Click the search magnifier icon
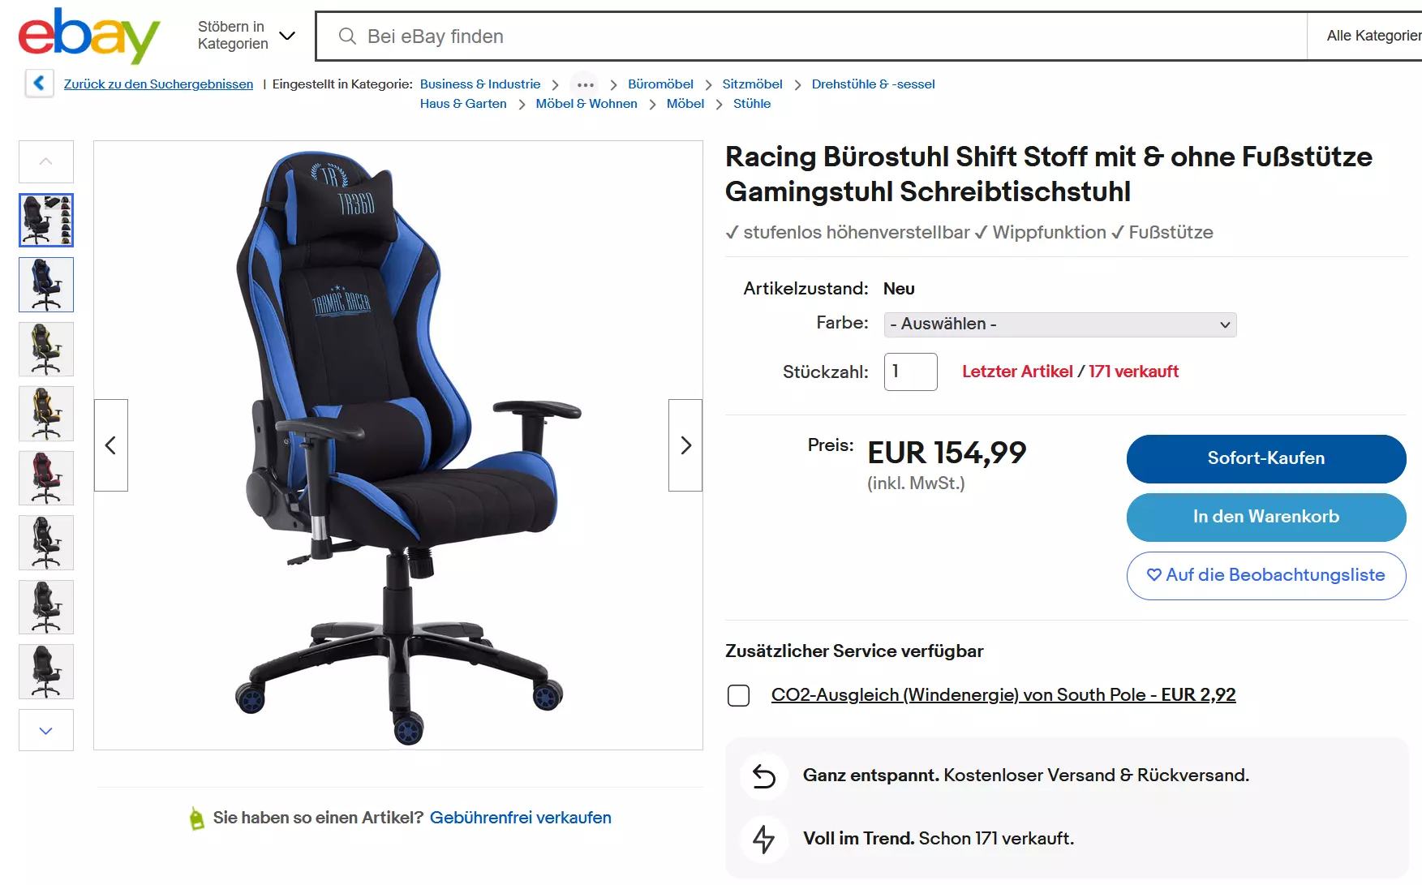The image size is (1422, 885). point(347,37)
